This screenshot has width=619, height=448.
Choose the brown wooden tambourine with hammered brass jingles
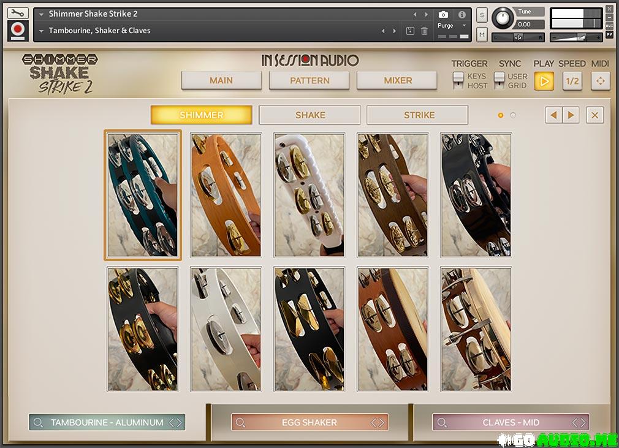(392, 195)
